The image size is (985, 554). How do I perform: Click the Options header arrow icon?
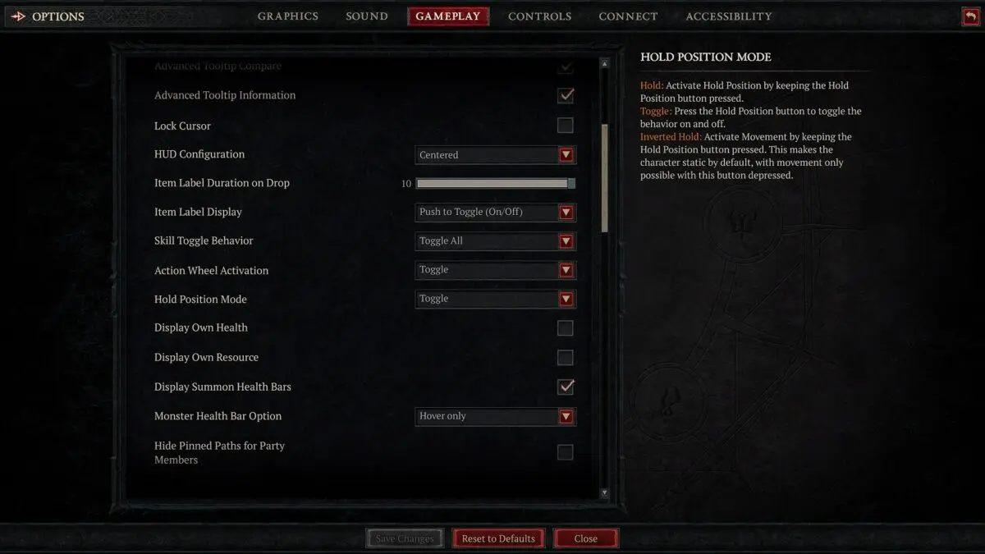point(19,16)
